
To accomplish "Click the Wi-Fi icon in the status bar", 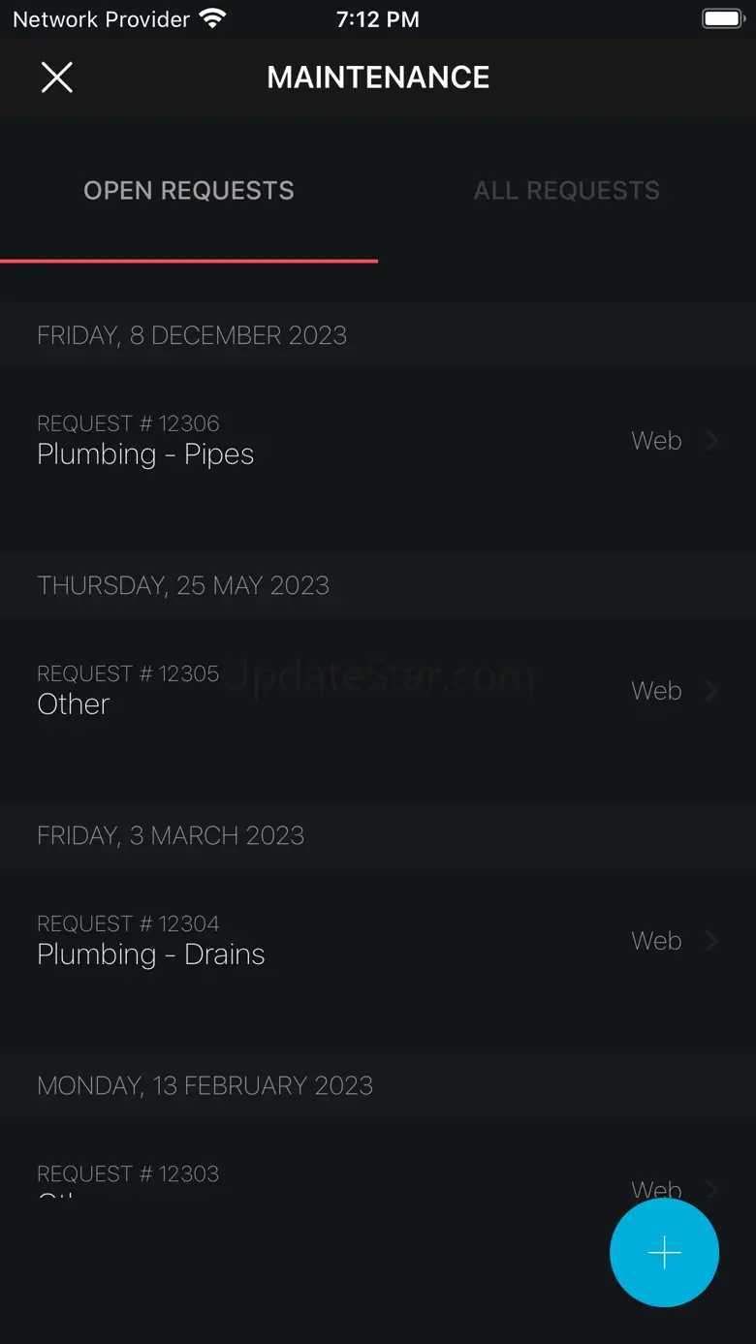I will [211, 18].
